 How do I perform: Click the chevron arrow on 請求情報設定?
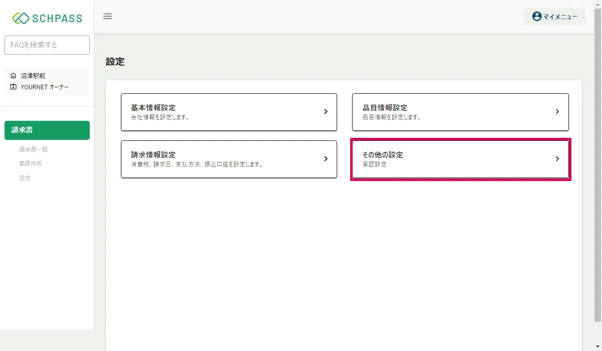[x=326, y=159]
